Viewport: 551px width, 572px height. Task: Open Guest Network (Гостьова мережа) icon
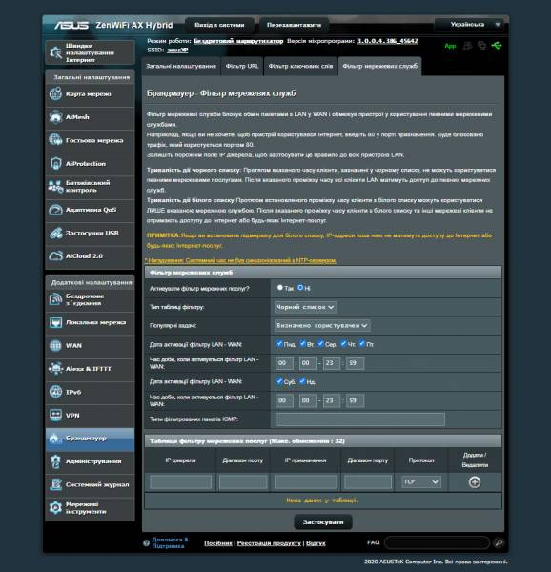[56, 140]
